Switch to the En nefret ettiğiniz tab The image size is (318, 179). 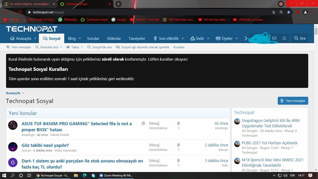(30, 4)
